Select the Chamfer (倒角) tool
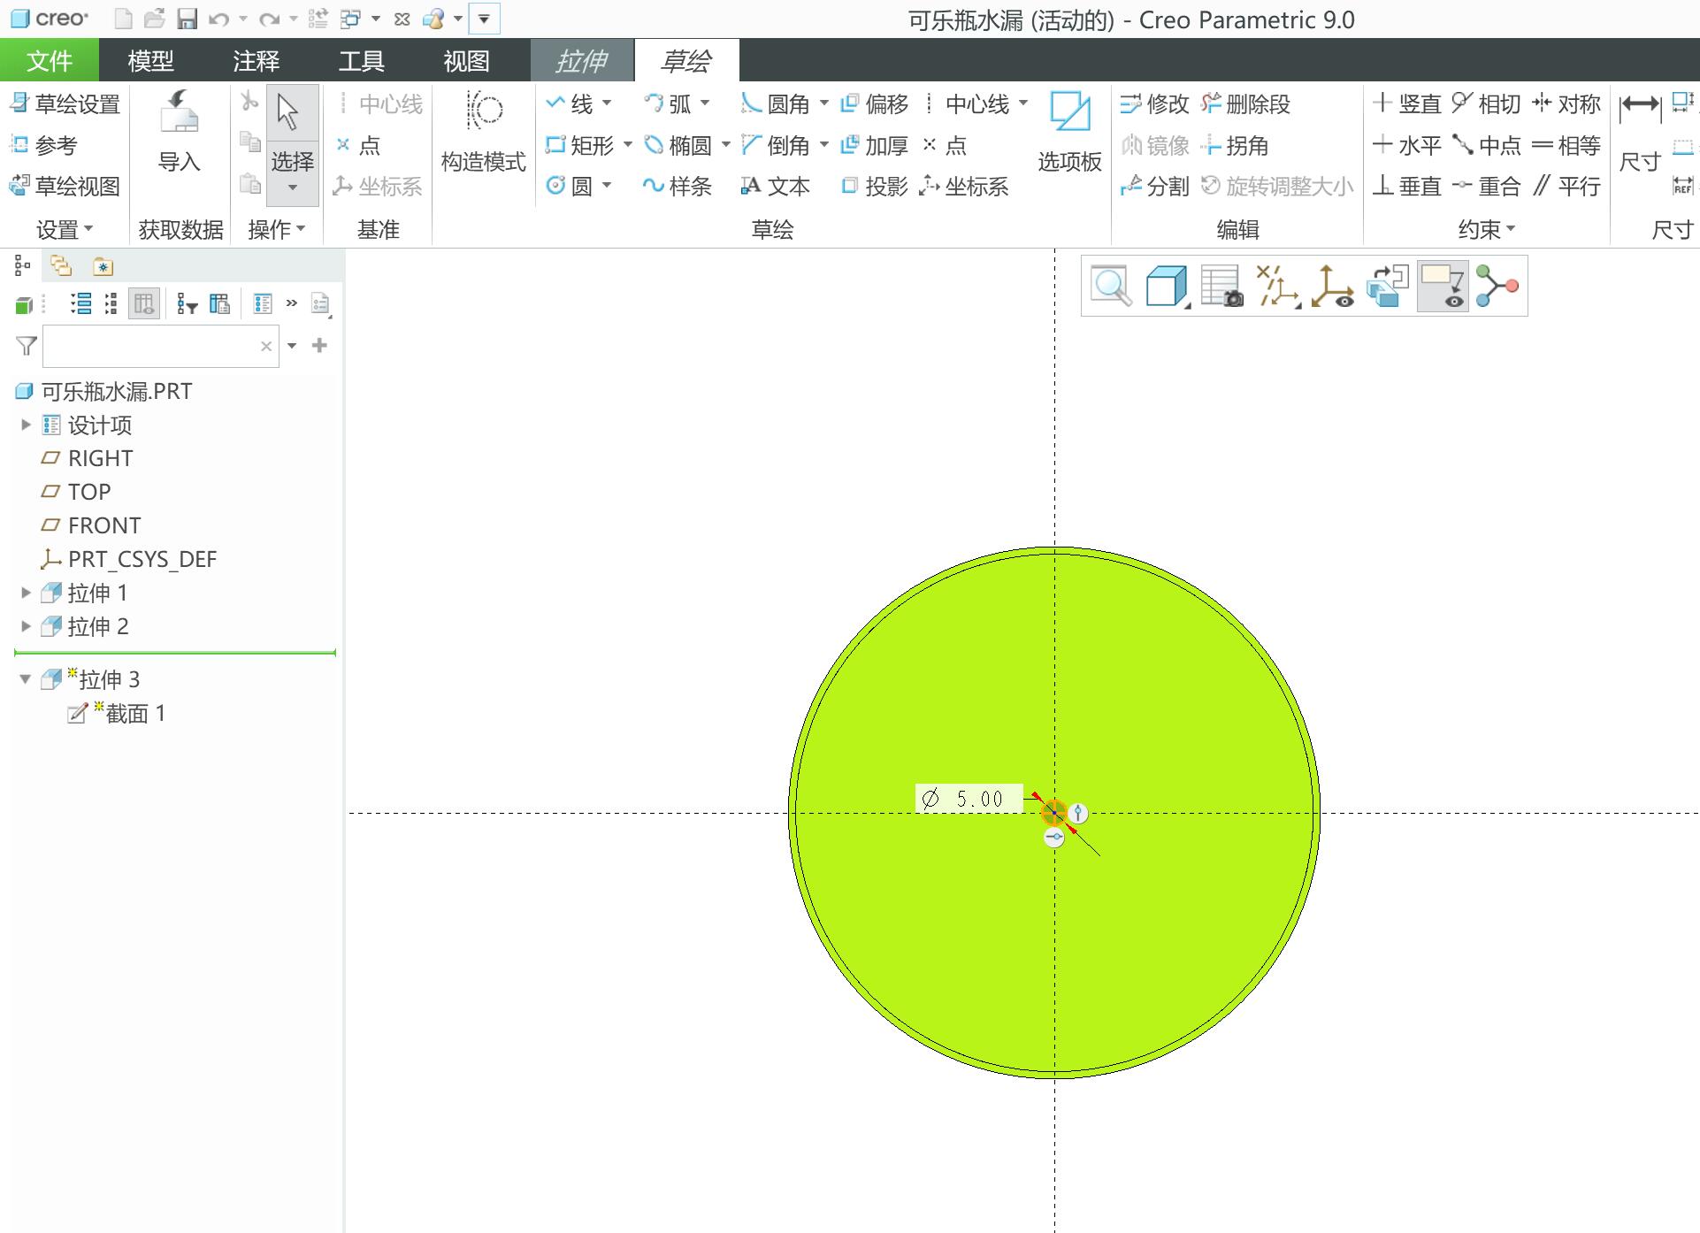The height and width of the screenshot is (1233, 1700). tap(776, 145)
